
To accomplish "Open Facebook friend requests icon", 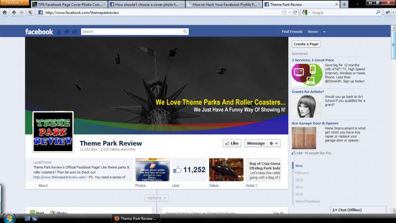I will 59,32.
